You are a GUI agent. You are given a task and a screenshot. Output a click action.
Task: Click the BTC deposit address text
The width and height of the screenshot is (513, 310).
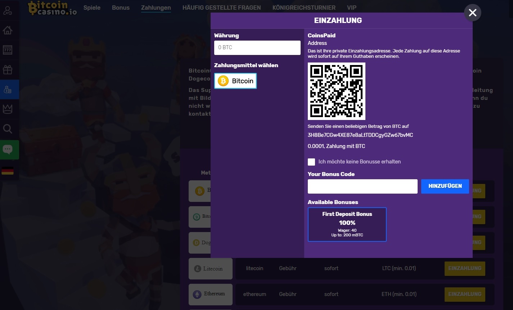pyautogui.click(x=360, y=135)
